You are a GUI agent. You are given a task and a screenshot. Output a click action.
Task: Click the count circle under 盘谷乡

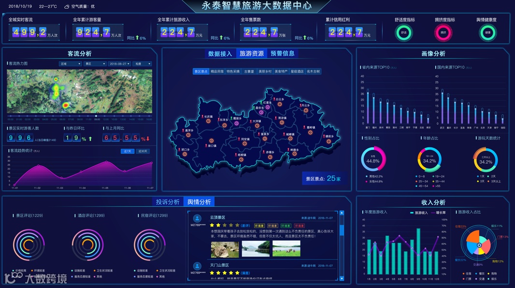261,112
